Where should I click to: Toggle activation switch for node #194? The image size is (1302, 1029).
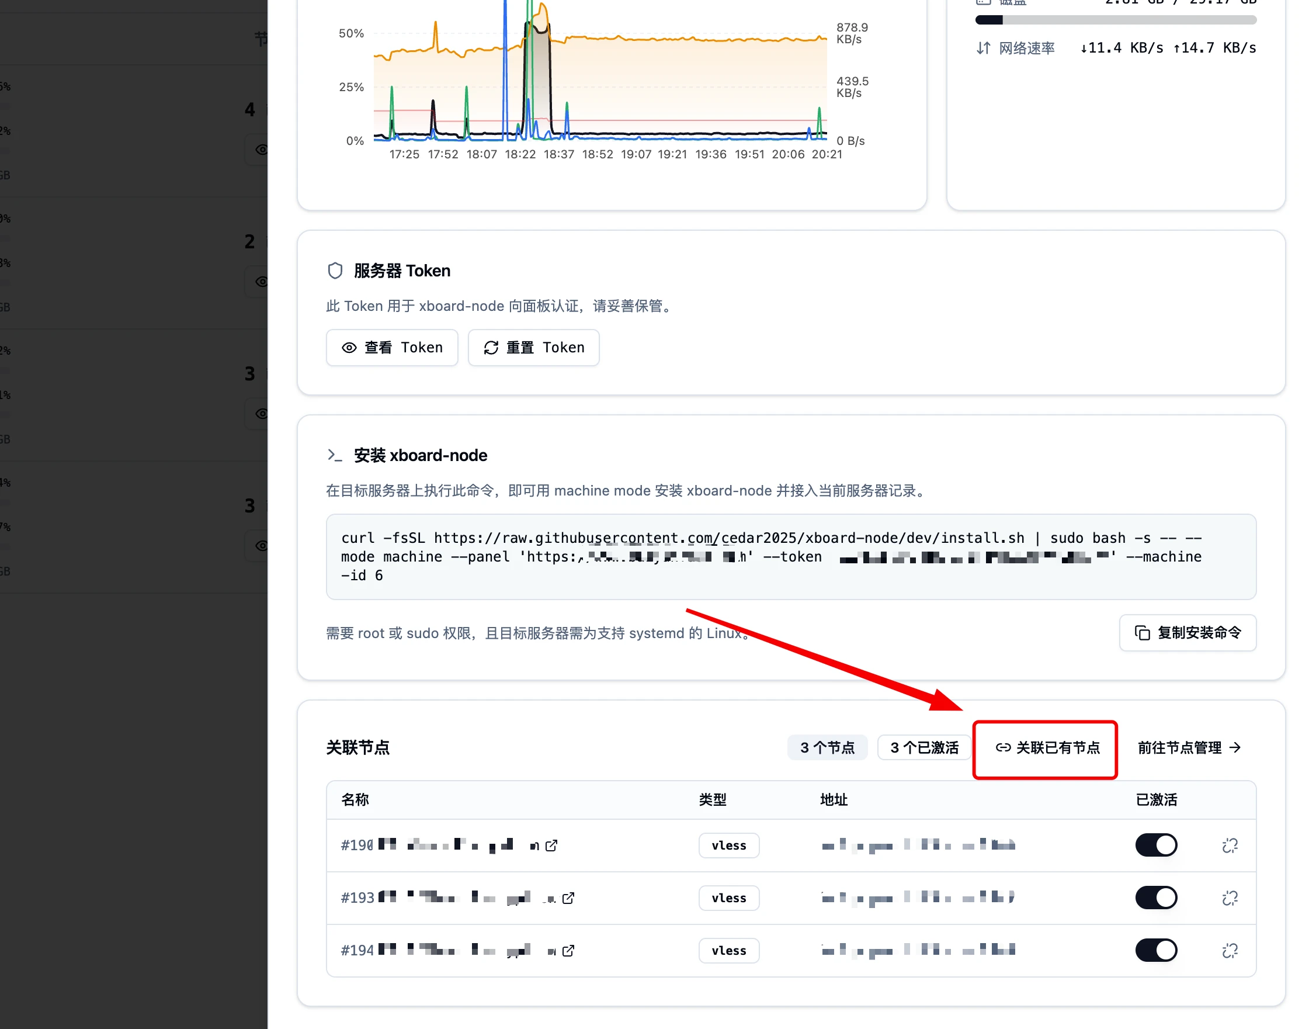1155,950
